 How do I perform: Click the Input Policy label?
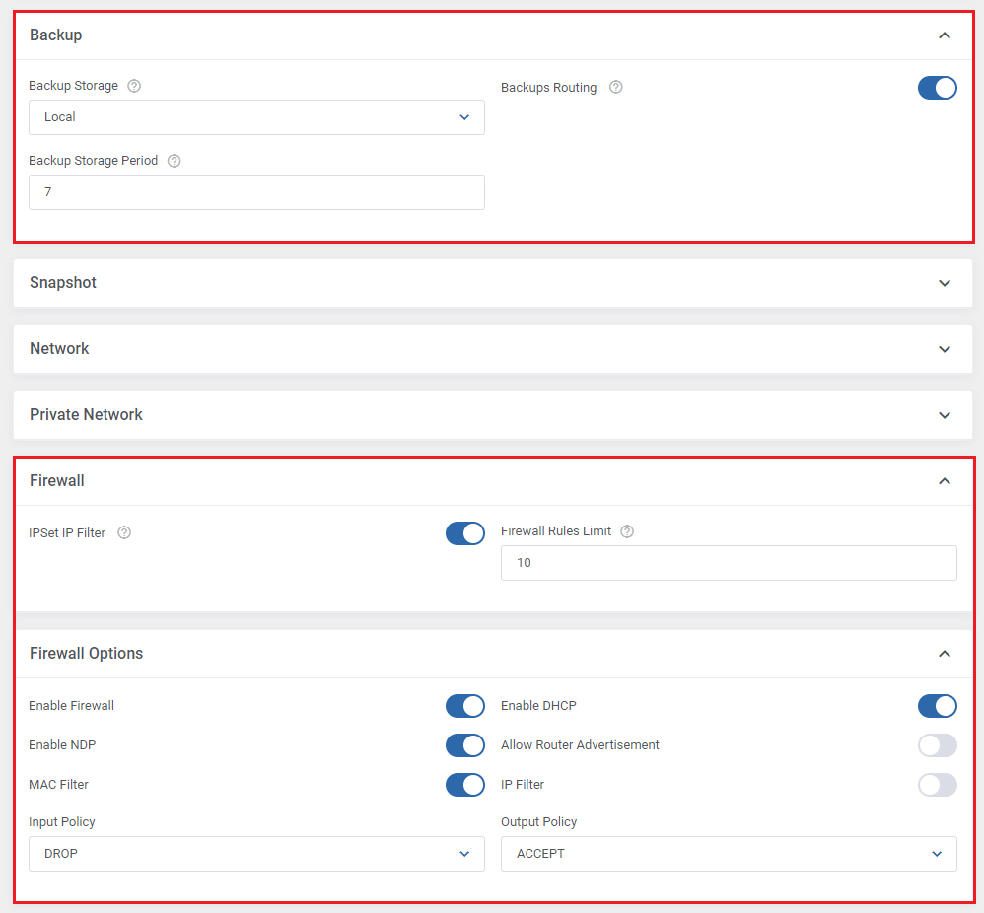click(x=61, y=822)
